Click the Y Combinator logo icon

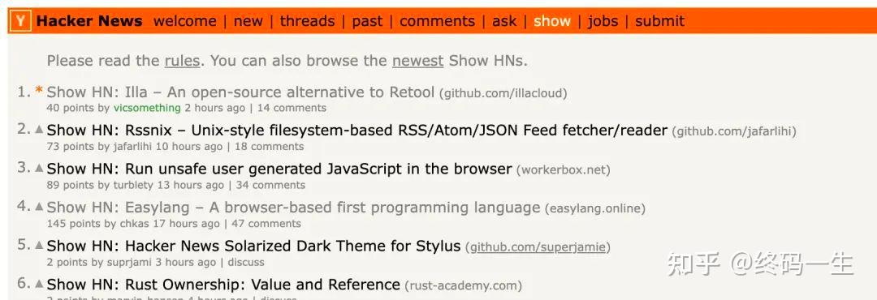[x=20, y=21]
